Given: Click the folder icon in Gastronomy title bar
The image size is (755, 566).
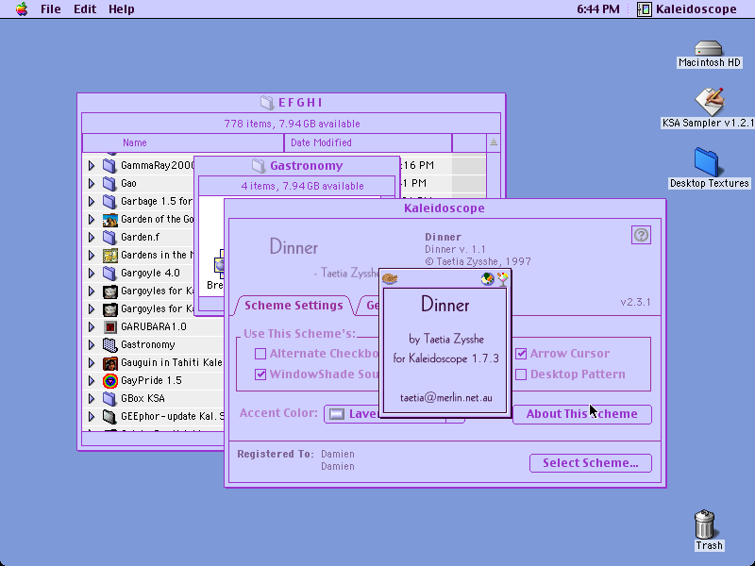Looking at the screenshot, I should pos(259,166).
